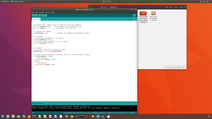Click the path bar right scroll arrow in Files
The width and height of the screenshot is (212, 119).
point(119,7)
